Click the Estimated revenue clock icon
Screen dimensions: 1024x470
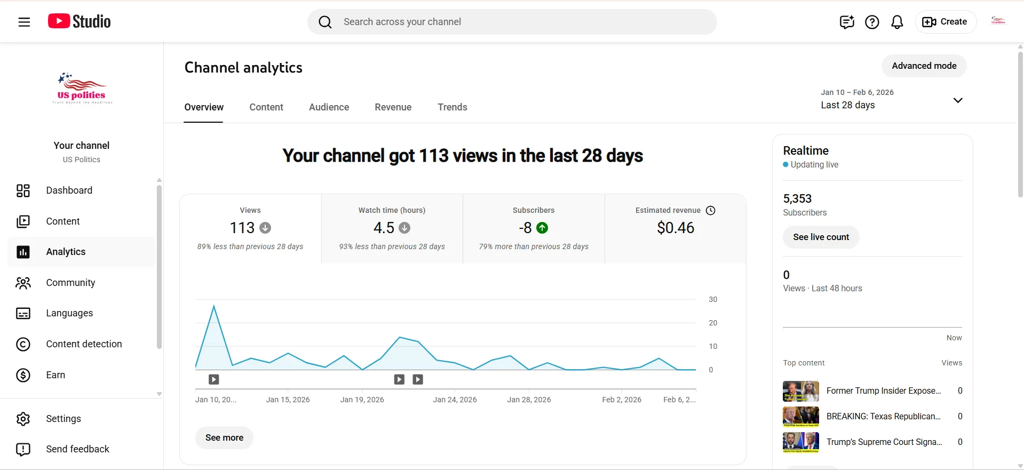[x=710, y=210]
